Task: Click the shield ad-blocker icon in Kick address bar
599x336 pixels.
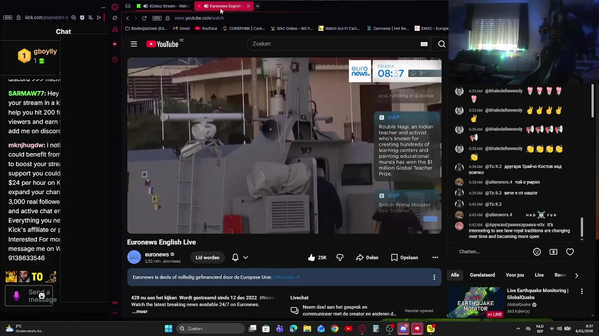Action: pyautogui.click(x=82, y=18)
